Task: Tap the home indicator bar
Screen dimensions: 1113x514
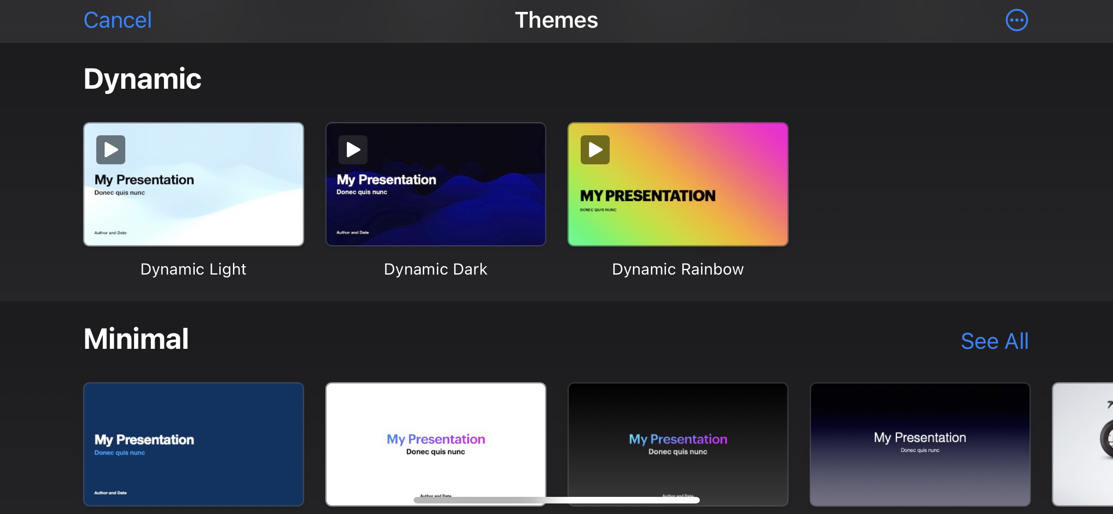Action: [556, 500]
